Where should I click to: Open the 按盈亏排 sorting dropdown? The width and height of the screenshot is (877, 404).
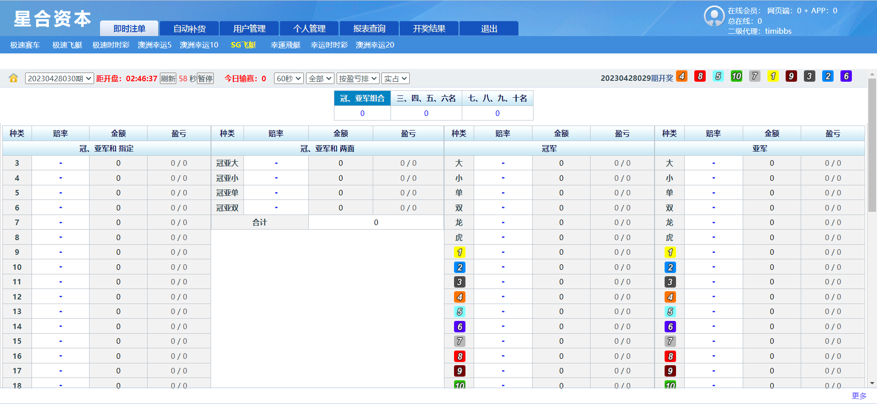pyautogui.click(x=358, y=79)
